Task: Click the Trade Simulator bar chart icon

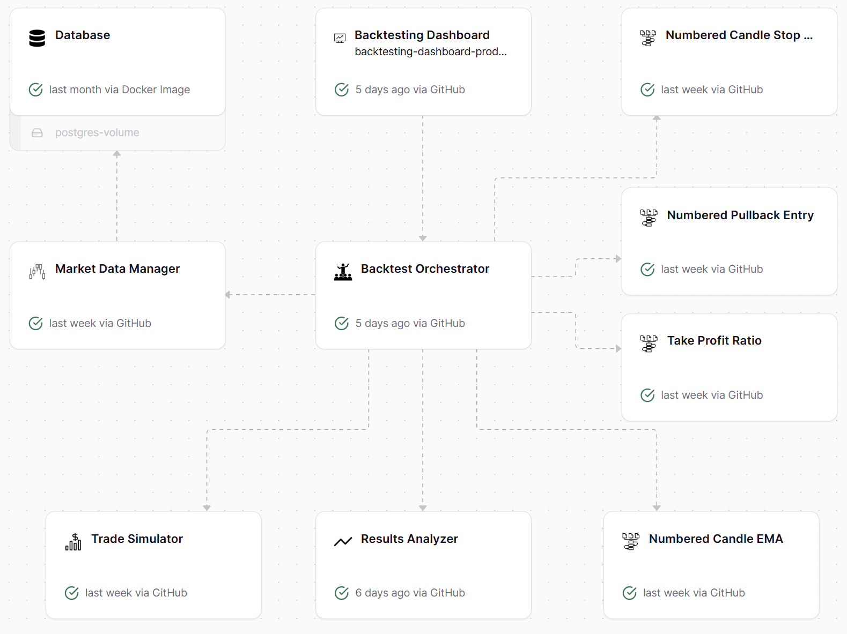Action: [73, 542]
